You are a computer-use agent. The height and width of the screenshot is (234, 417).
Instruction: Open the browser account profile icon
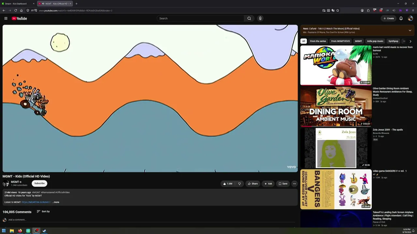click(x=362, y=10)
